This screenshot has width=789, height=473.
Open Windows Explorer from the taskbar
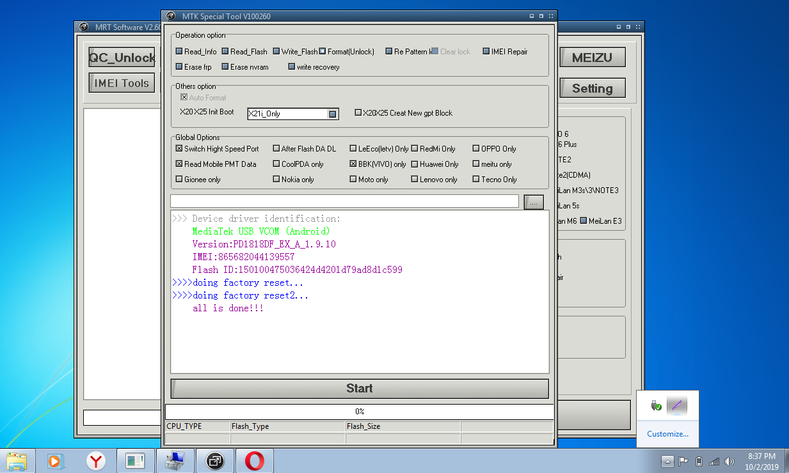click(17, 460)
